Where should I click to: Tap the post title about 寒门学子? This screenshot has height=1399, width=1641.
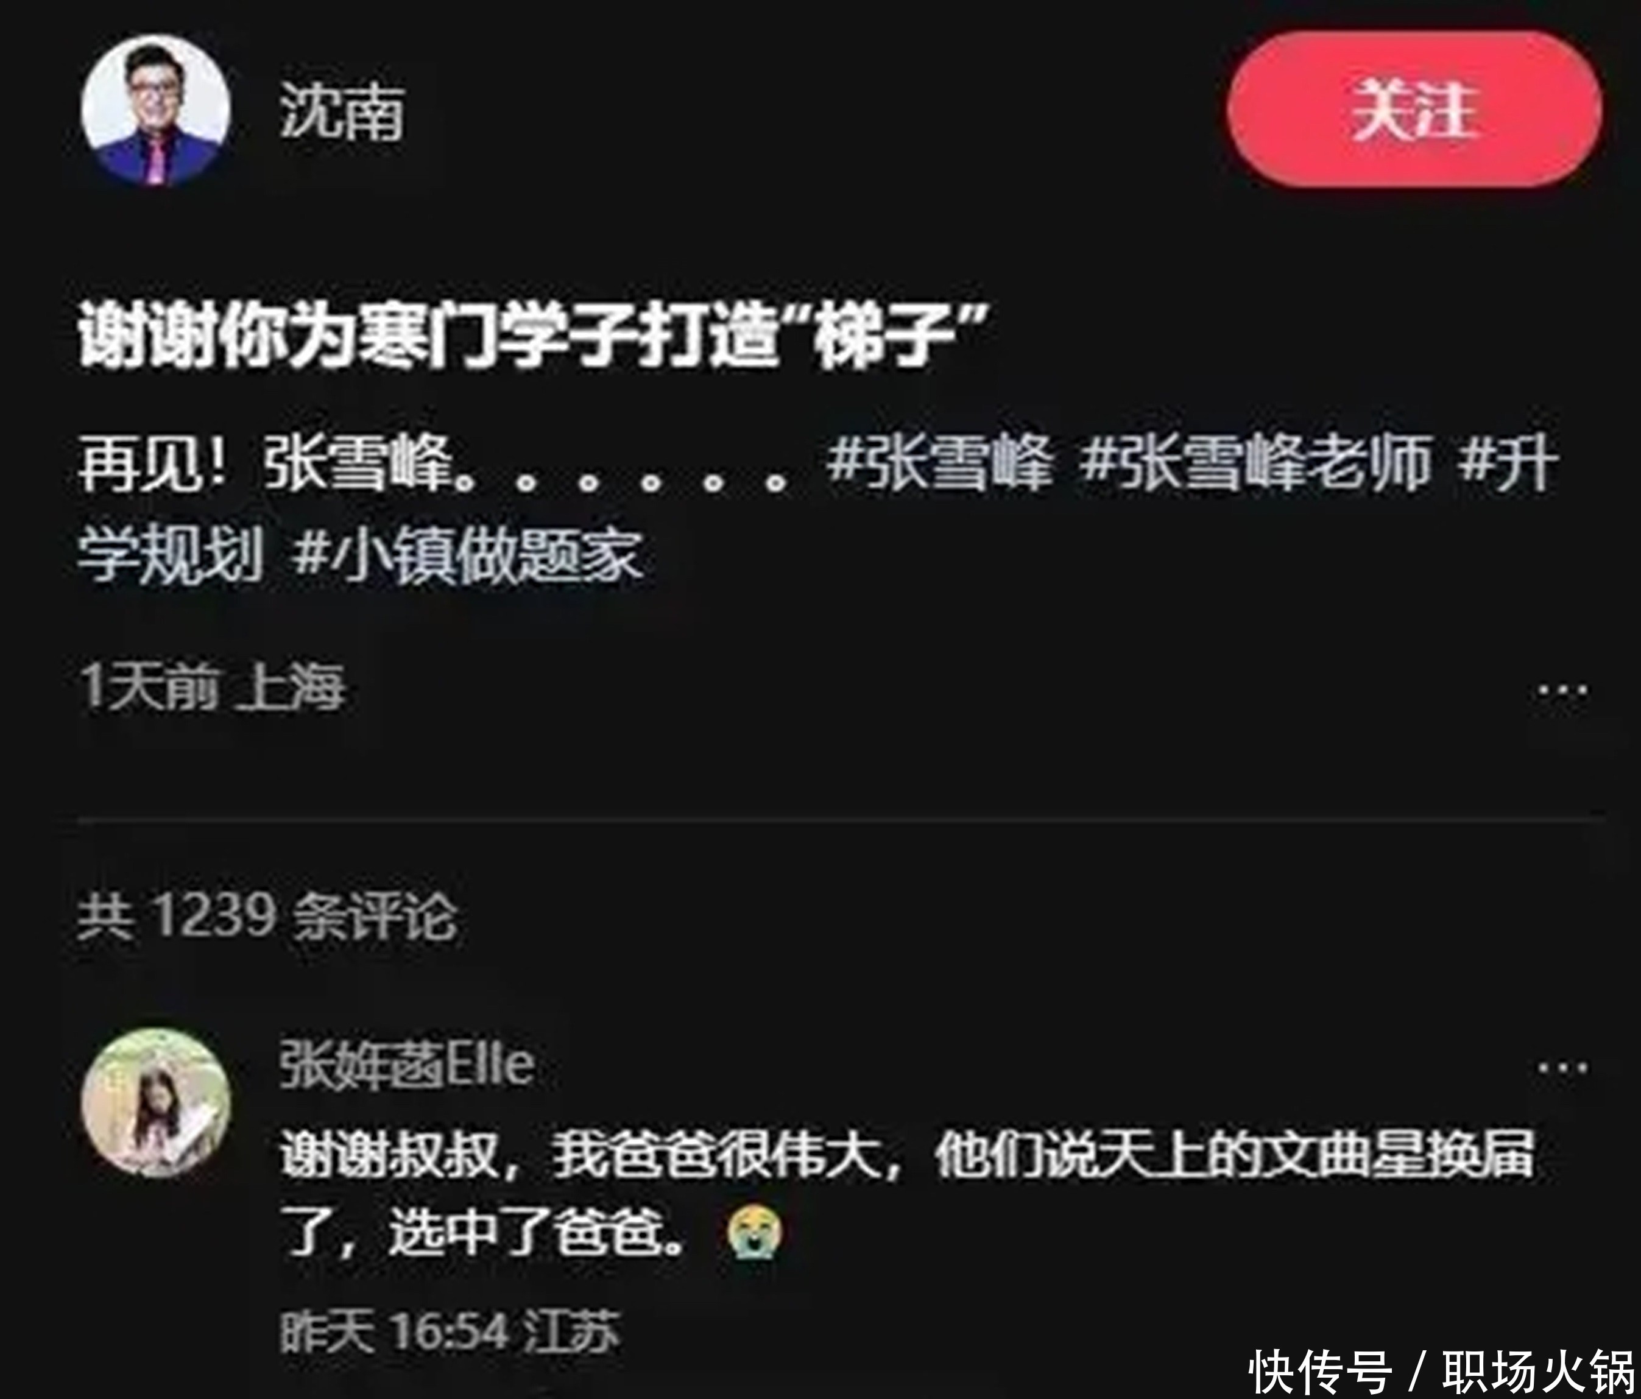coord(534,337)
